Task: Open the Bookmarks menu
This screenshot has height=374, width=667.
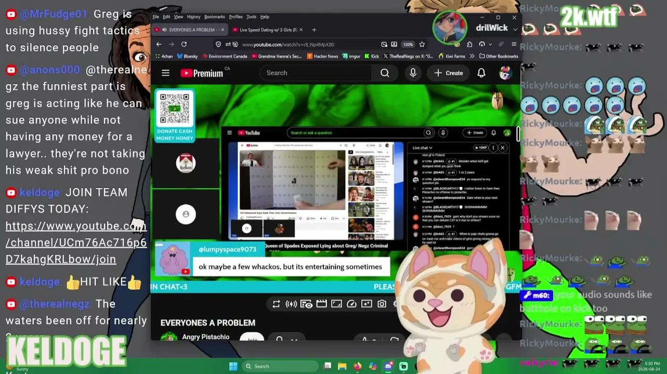Action: click(x=214, y=17)
